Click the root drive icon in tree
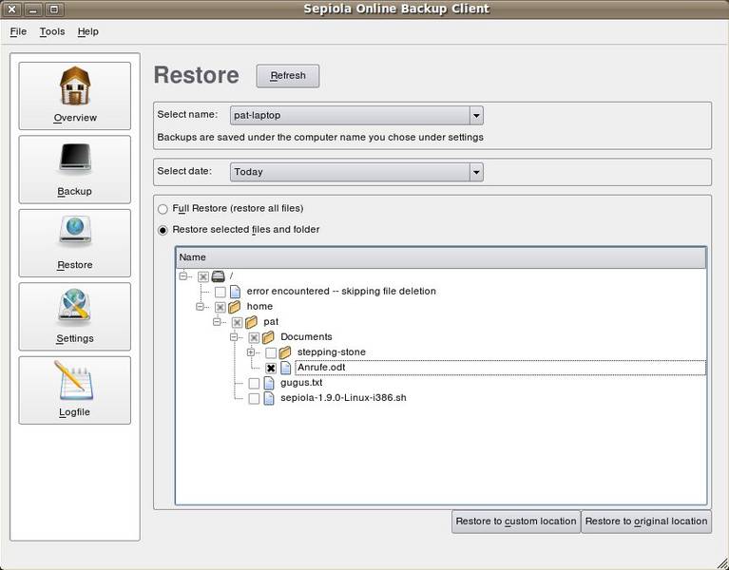Image resolution: width=729 pixels, height=570 pixels. pyautogui.click(x=218, y=276)
